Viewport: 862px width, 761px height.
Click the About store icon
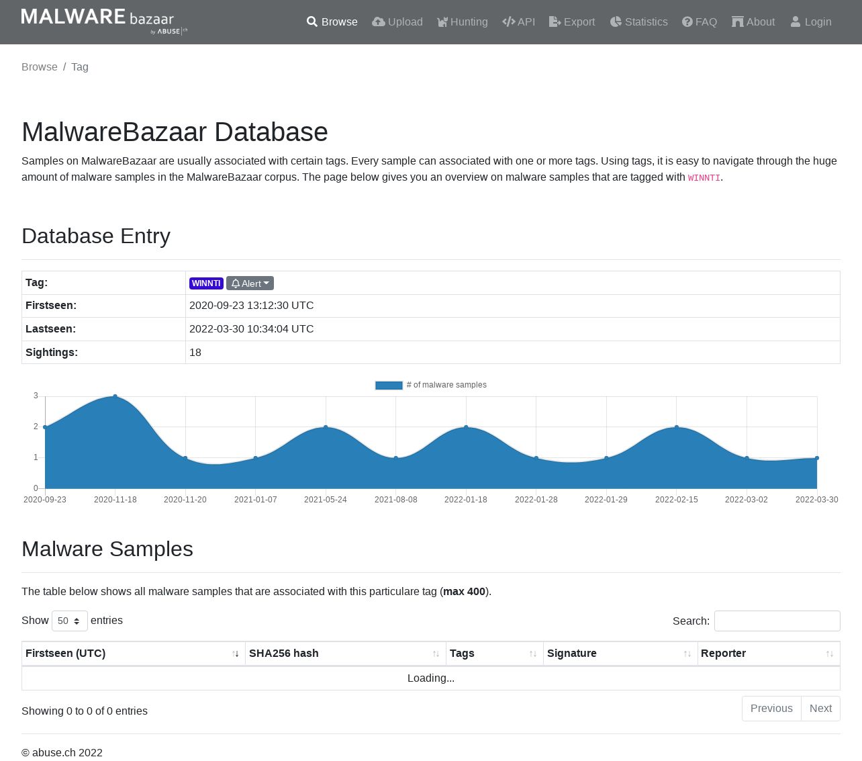pyautogui.click(x=738, y=22)
